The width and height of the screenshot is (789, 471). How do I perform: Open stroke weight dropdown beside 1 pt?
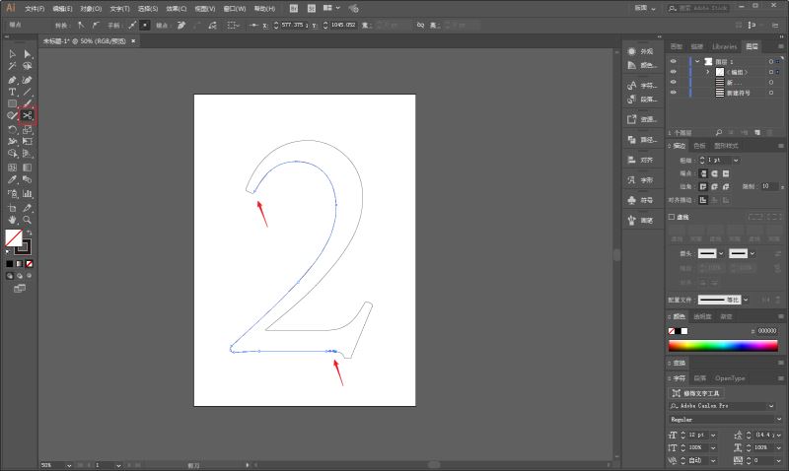[736, 161]
